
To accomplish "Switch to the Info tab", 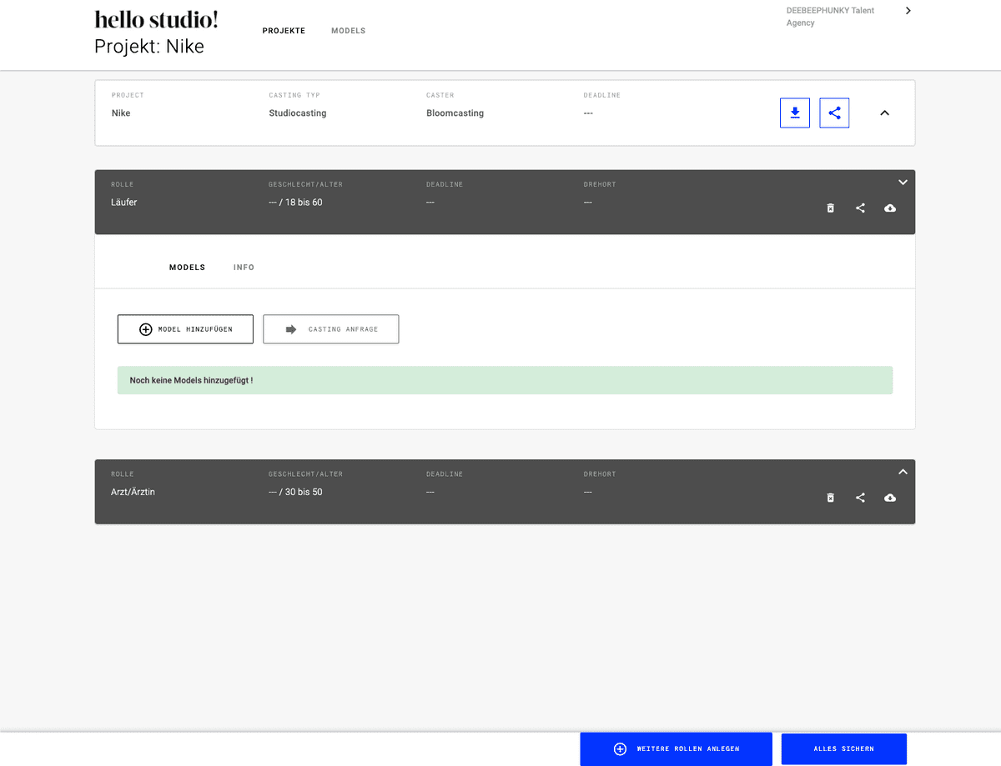I will [x=244, y=268].
